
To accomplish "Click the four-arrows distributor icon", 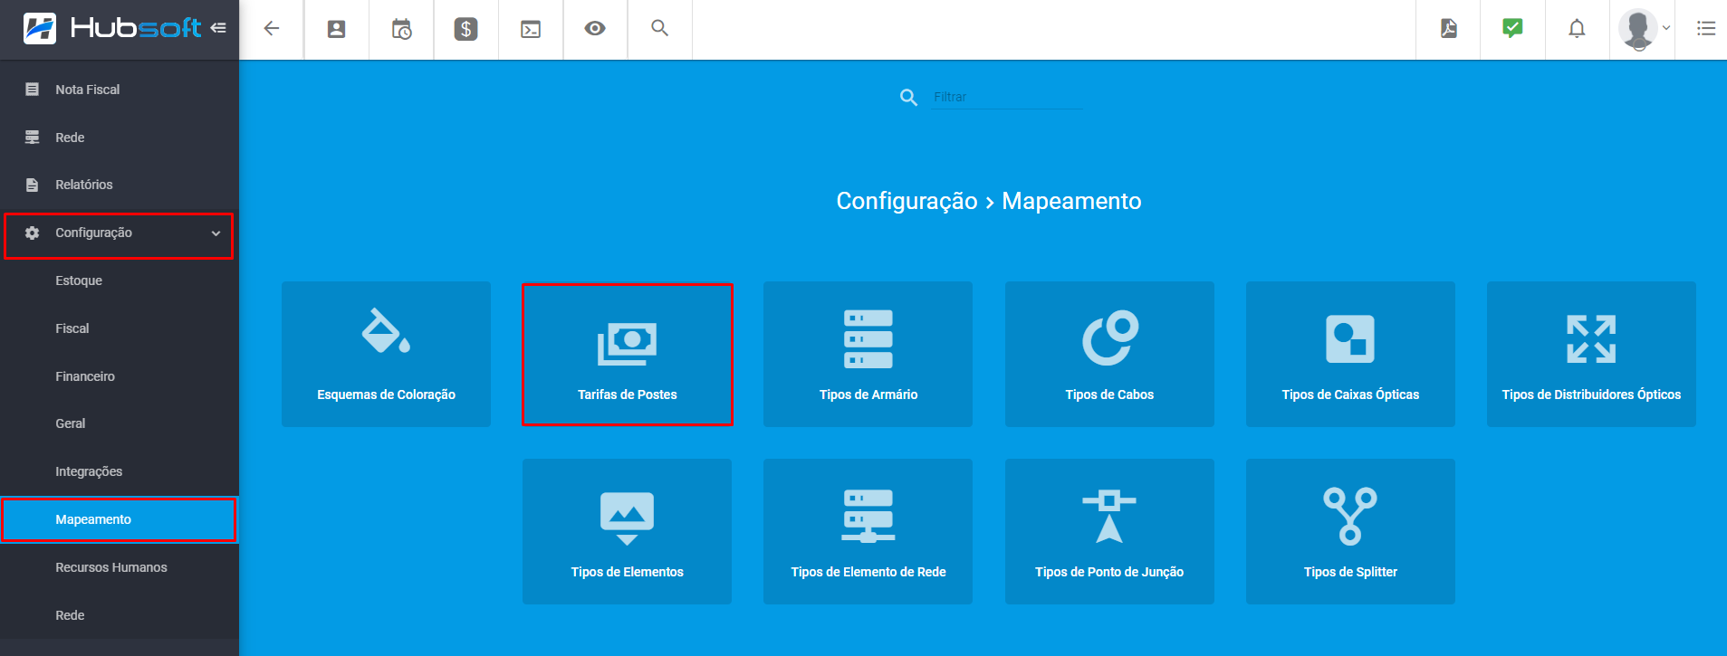I will click(1591, 338).
